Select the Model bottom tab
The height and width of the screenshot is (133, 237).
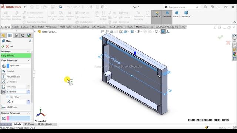click(18, 124)
